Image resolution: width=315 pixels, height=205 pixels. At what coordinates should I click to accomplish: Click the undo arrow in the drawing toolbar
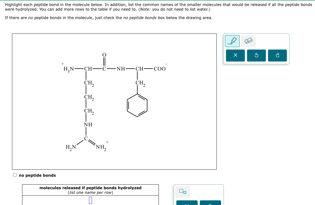256,55
